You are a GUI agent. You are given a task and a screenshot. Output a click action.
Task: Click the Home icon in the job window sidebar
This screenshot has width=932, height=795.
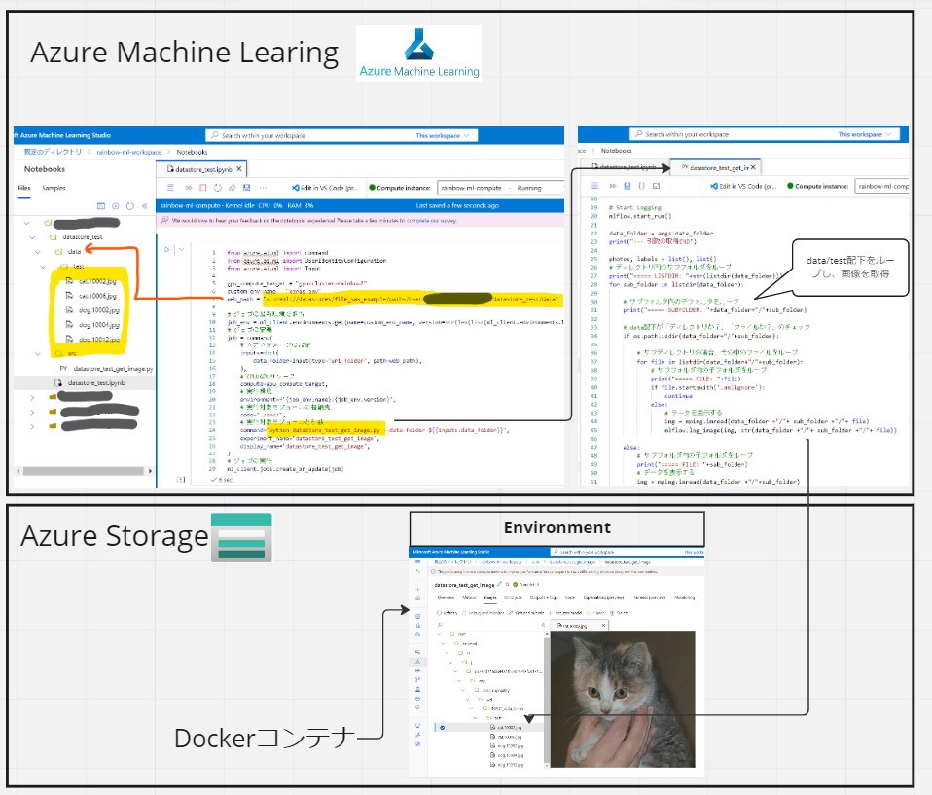[418, 598]
